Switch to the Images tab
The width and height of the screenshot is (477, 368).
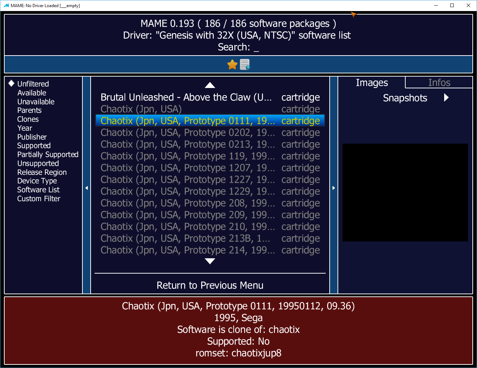tap(372, 83)
